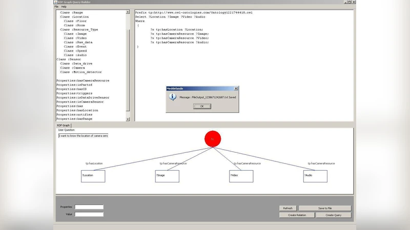Open the File menu
This screenshot has width=410, height=230.
[x=57, y=7]
